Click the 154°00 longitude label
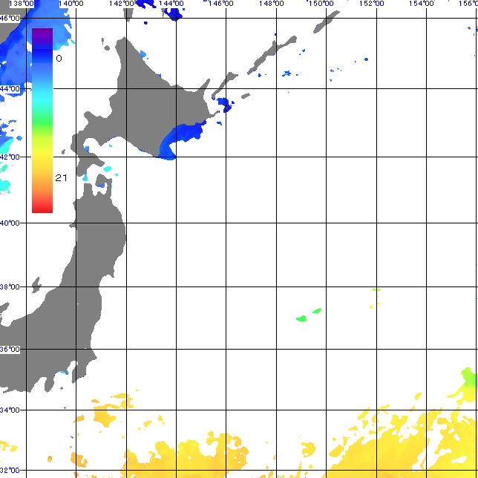 (422, 4)
